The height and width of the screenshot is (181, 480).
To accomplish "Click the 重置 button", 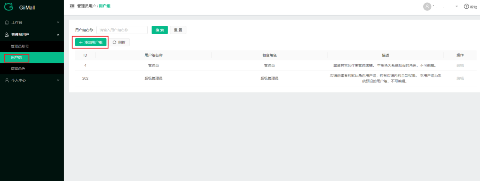I will tap(178, 30).
